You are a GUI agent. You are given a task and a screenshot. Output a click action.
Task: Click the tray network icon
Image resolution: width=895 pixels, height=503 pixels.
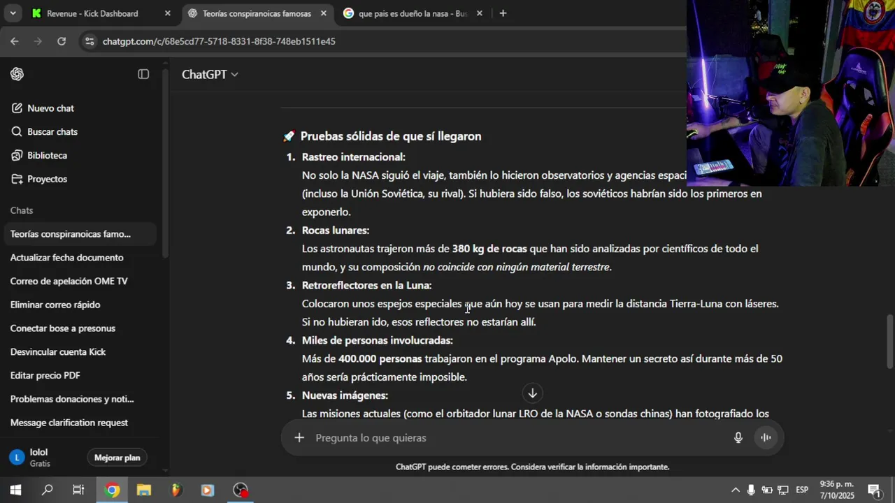pyautogui.click(x=783, y=490)
